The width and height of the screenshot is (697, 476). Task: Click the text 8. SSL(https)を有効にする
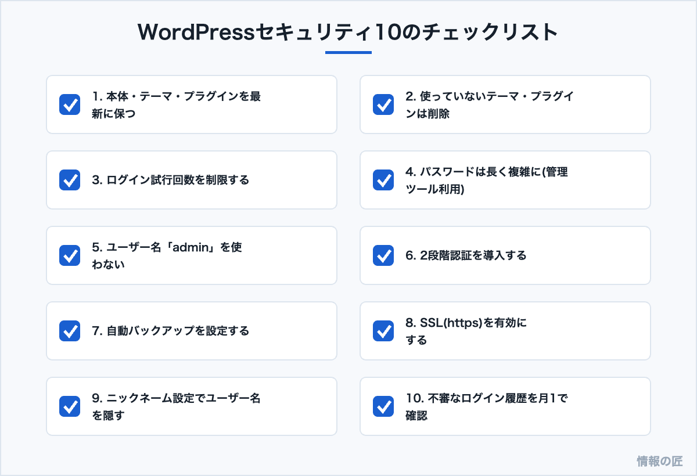coord(466,331)
